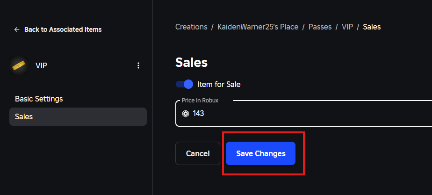Click the Sales breadcrumb item
Image resolution: width=432 pixels, height=195 pixels.
point(372,27)
